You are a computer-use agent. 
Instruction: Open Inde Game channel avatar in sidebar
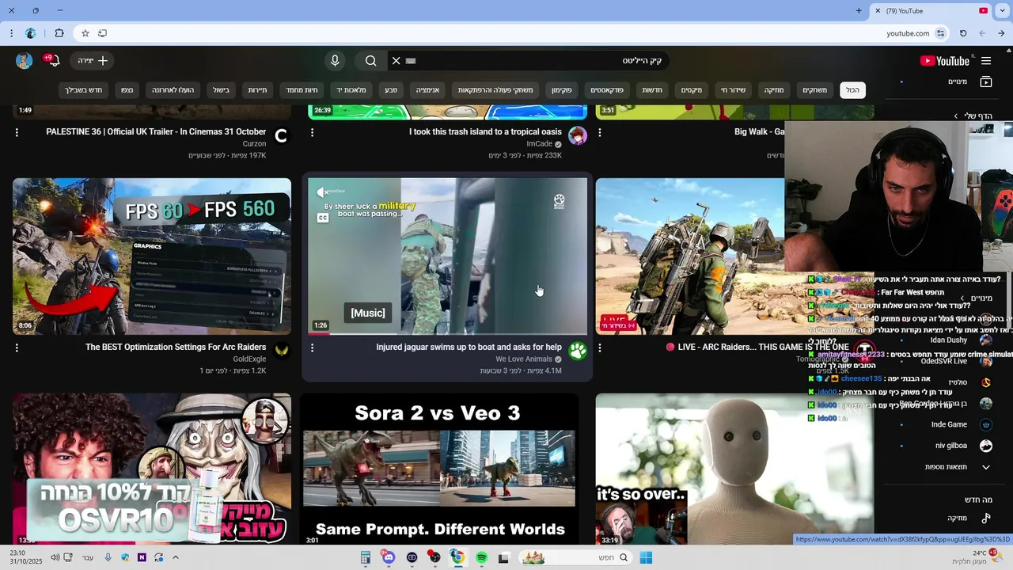click(x=986, y=424)
